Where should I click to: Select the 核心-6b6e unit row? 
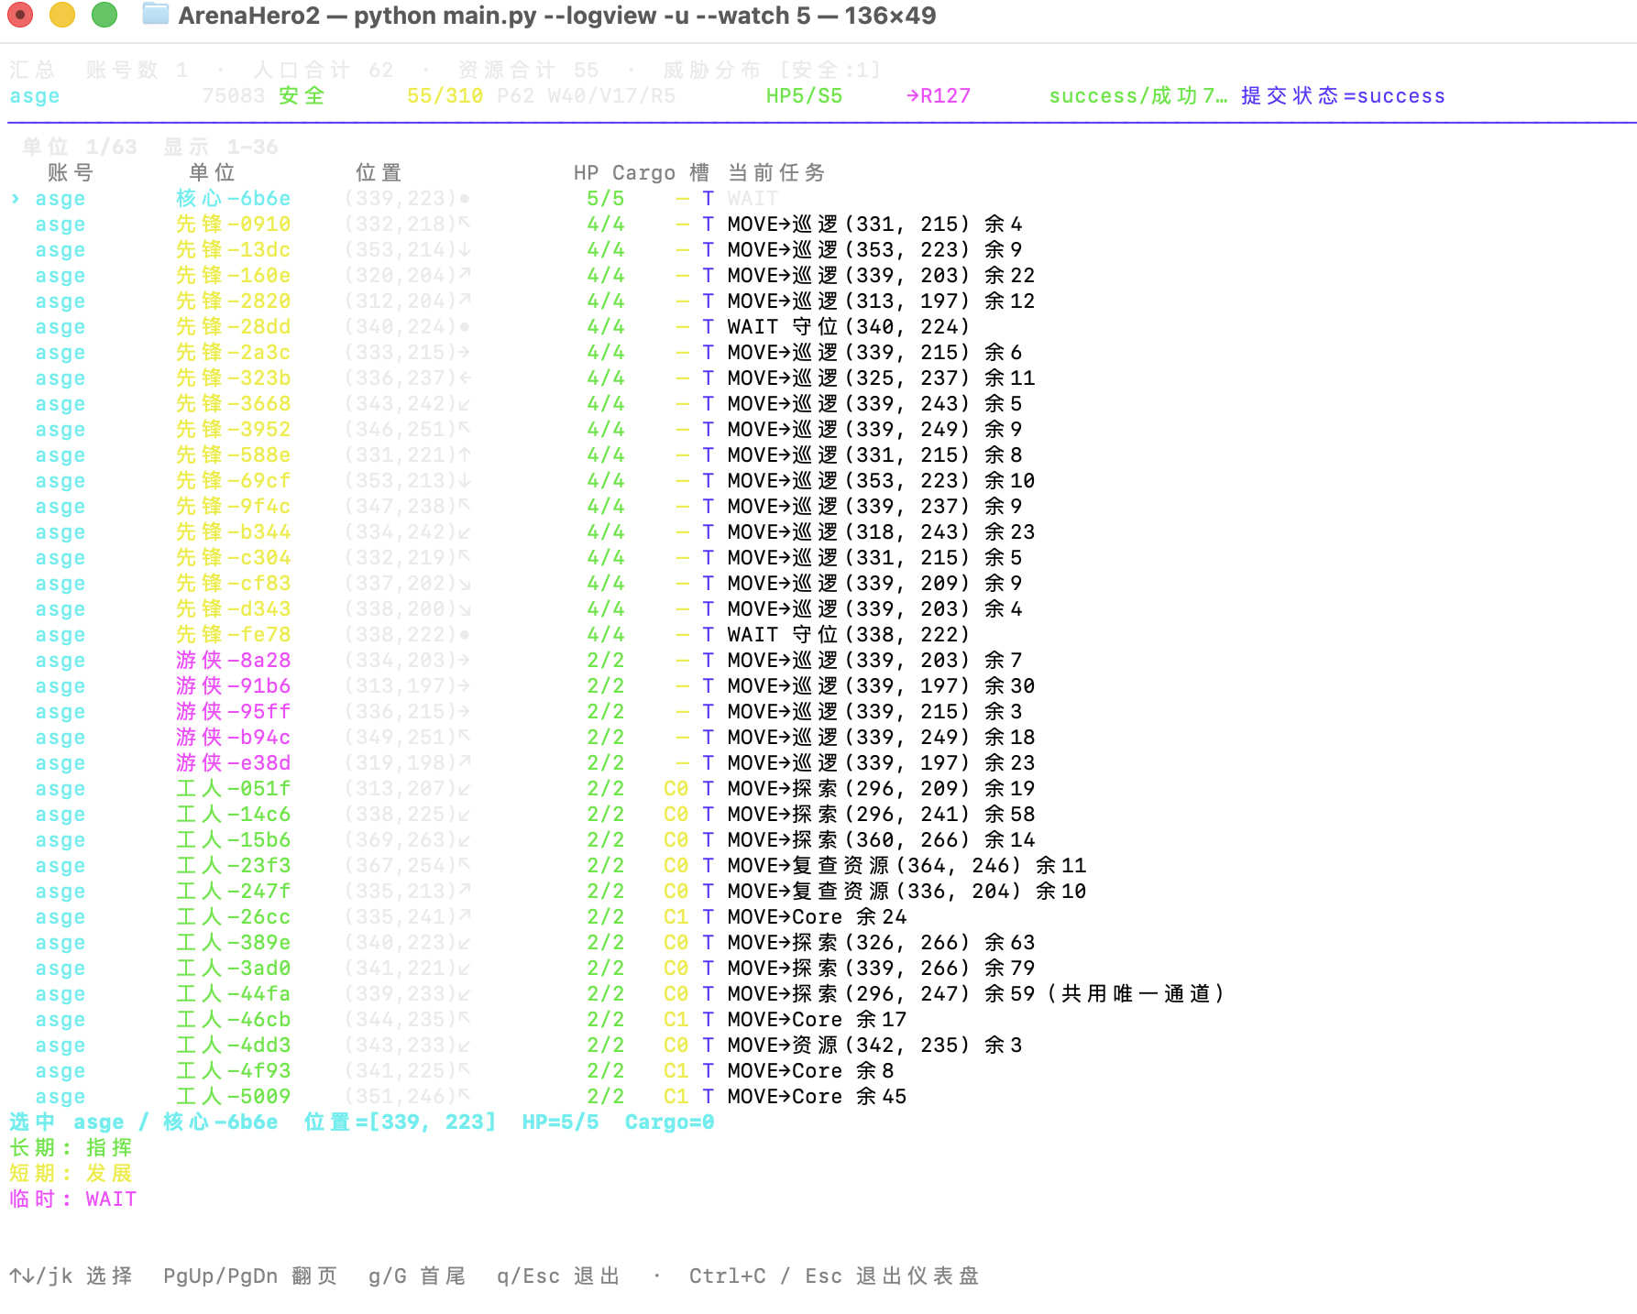click(394, 198)
